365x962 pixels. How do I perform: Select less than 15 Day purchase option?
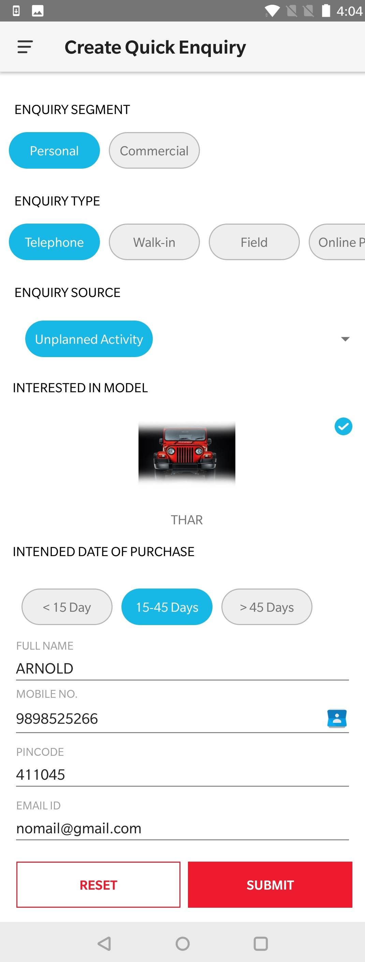(67, 607)
